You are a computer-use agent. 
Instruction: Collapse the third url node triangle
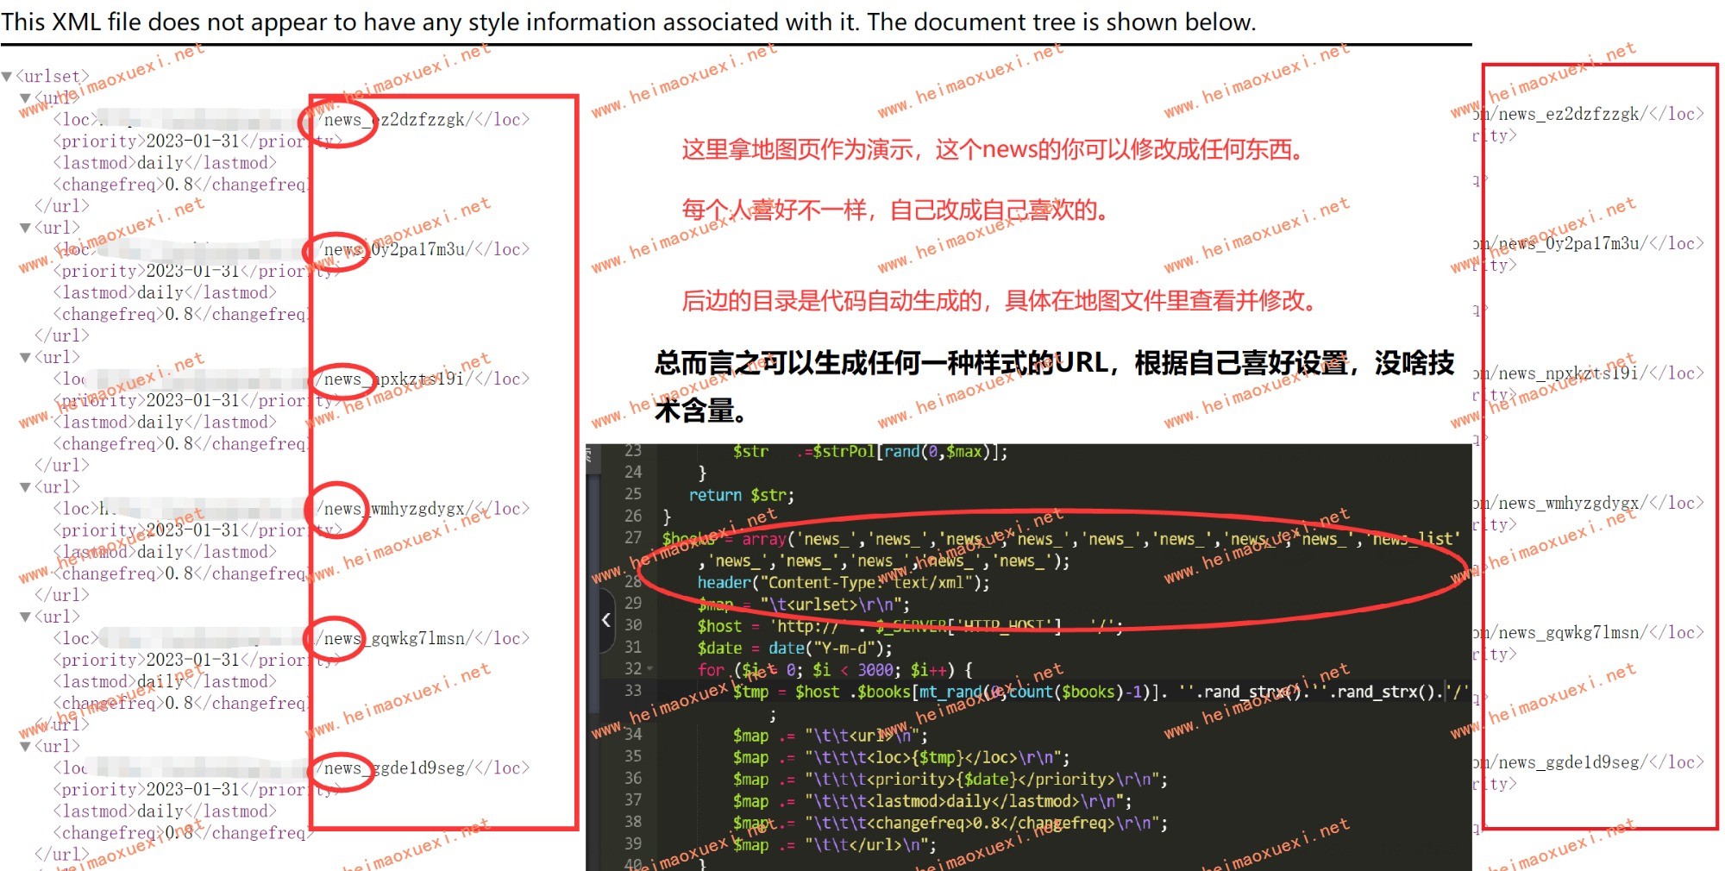tap(26, 358)
